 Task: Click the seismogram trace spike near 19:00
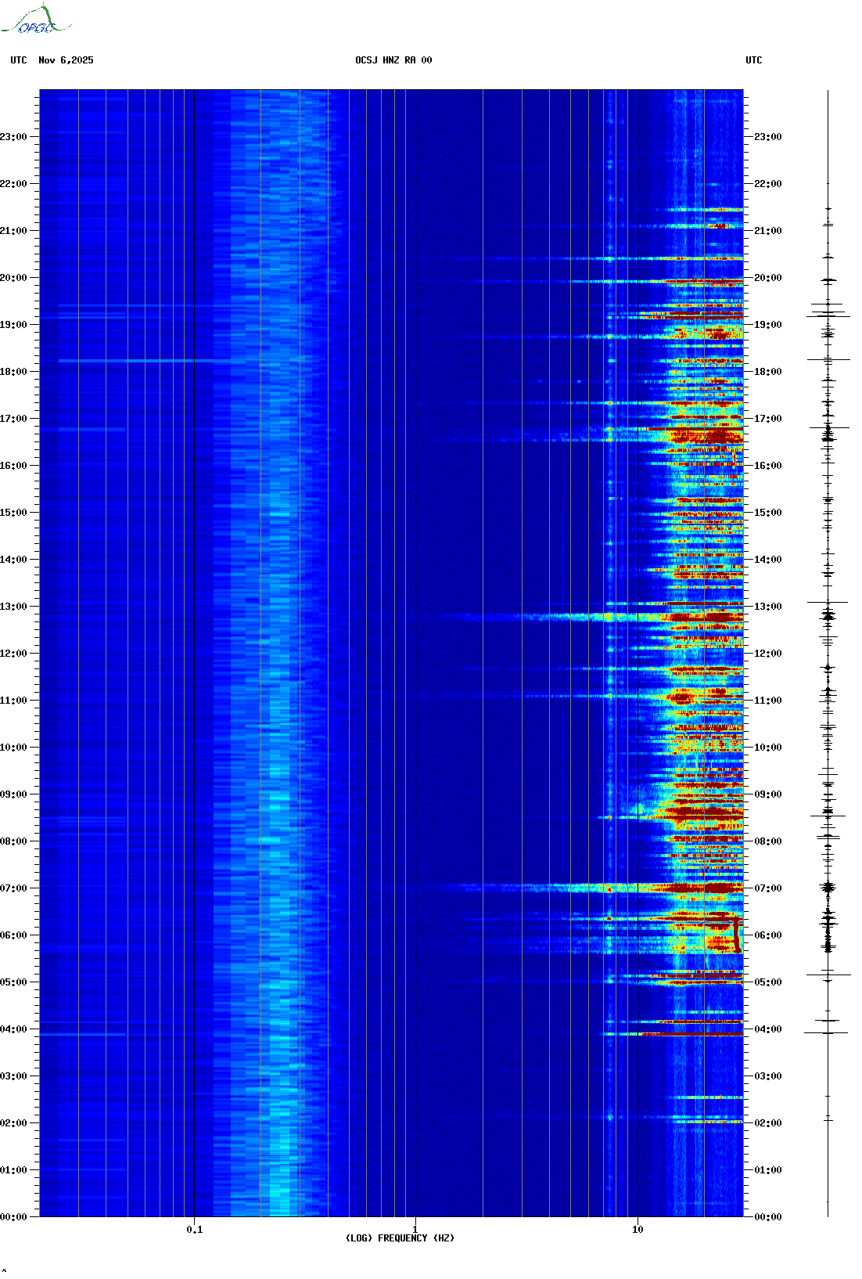click(828, 315)
